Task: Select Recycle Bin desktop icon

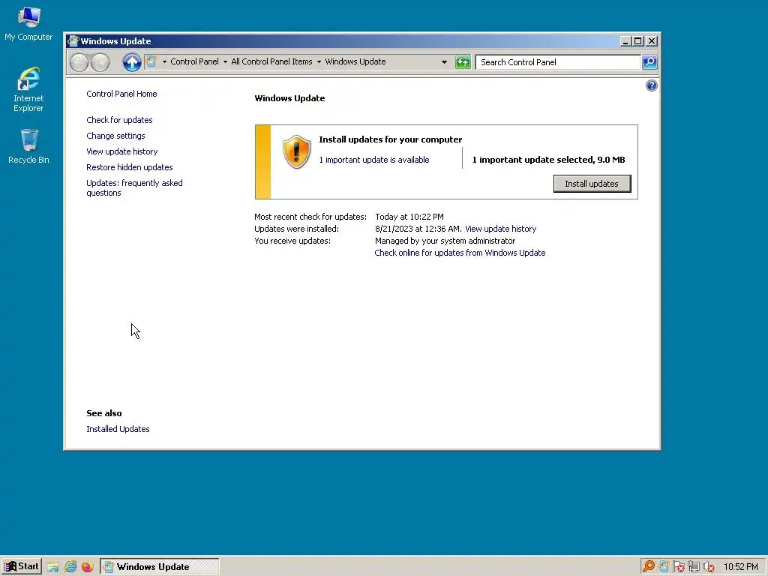Action: (x=28, y=146)
